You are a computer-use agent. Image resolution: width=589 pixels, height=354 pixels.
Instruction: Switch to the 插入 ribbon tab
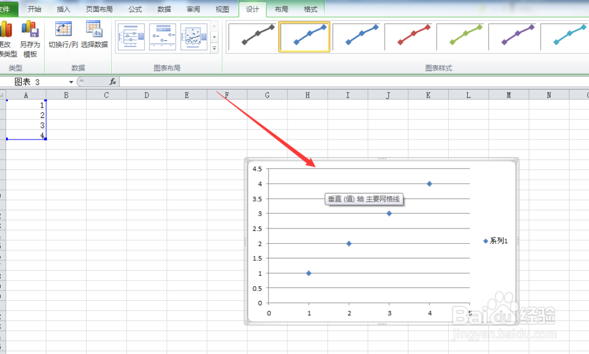point(64,9)
